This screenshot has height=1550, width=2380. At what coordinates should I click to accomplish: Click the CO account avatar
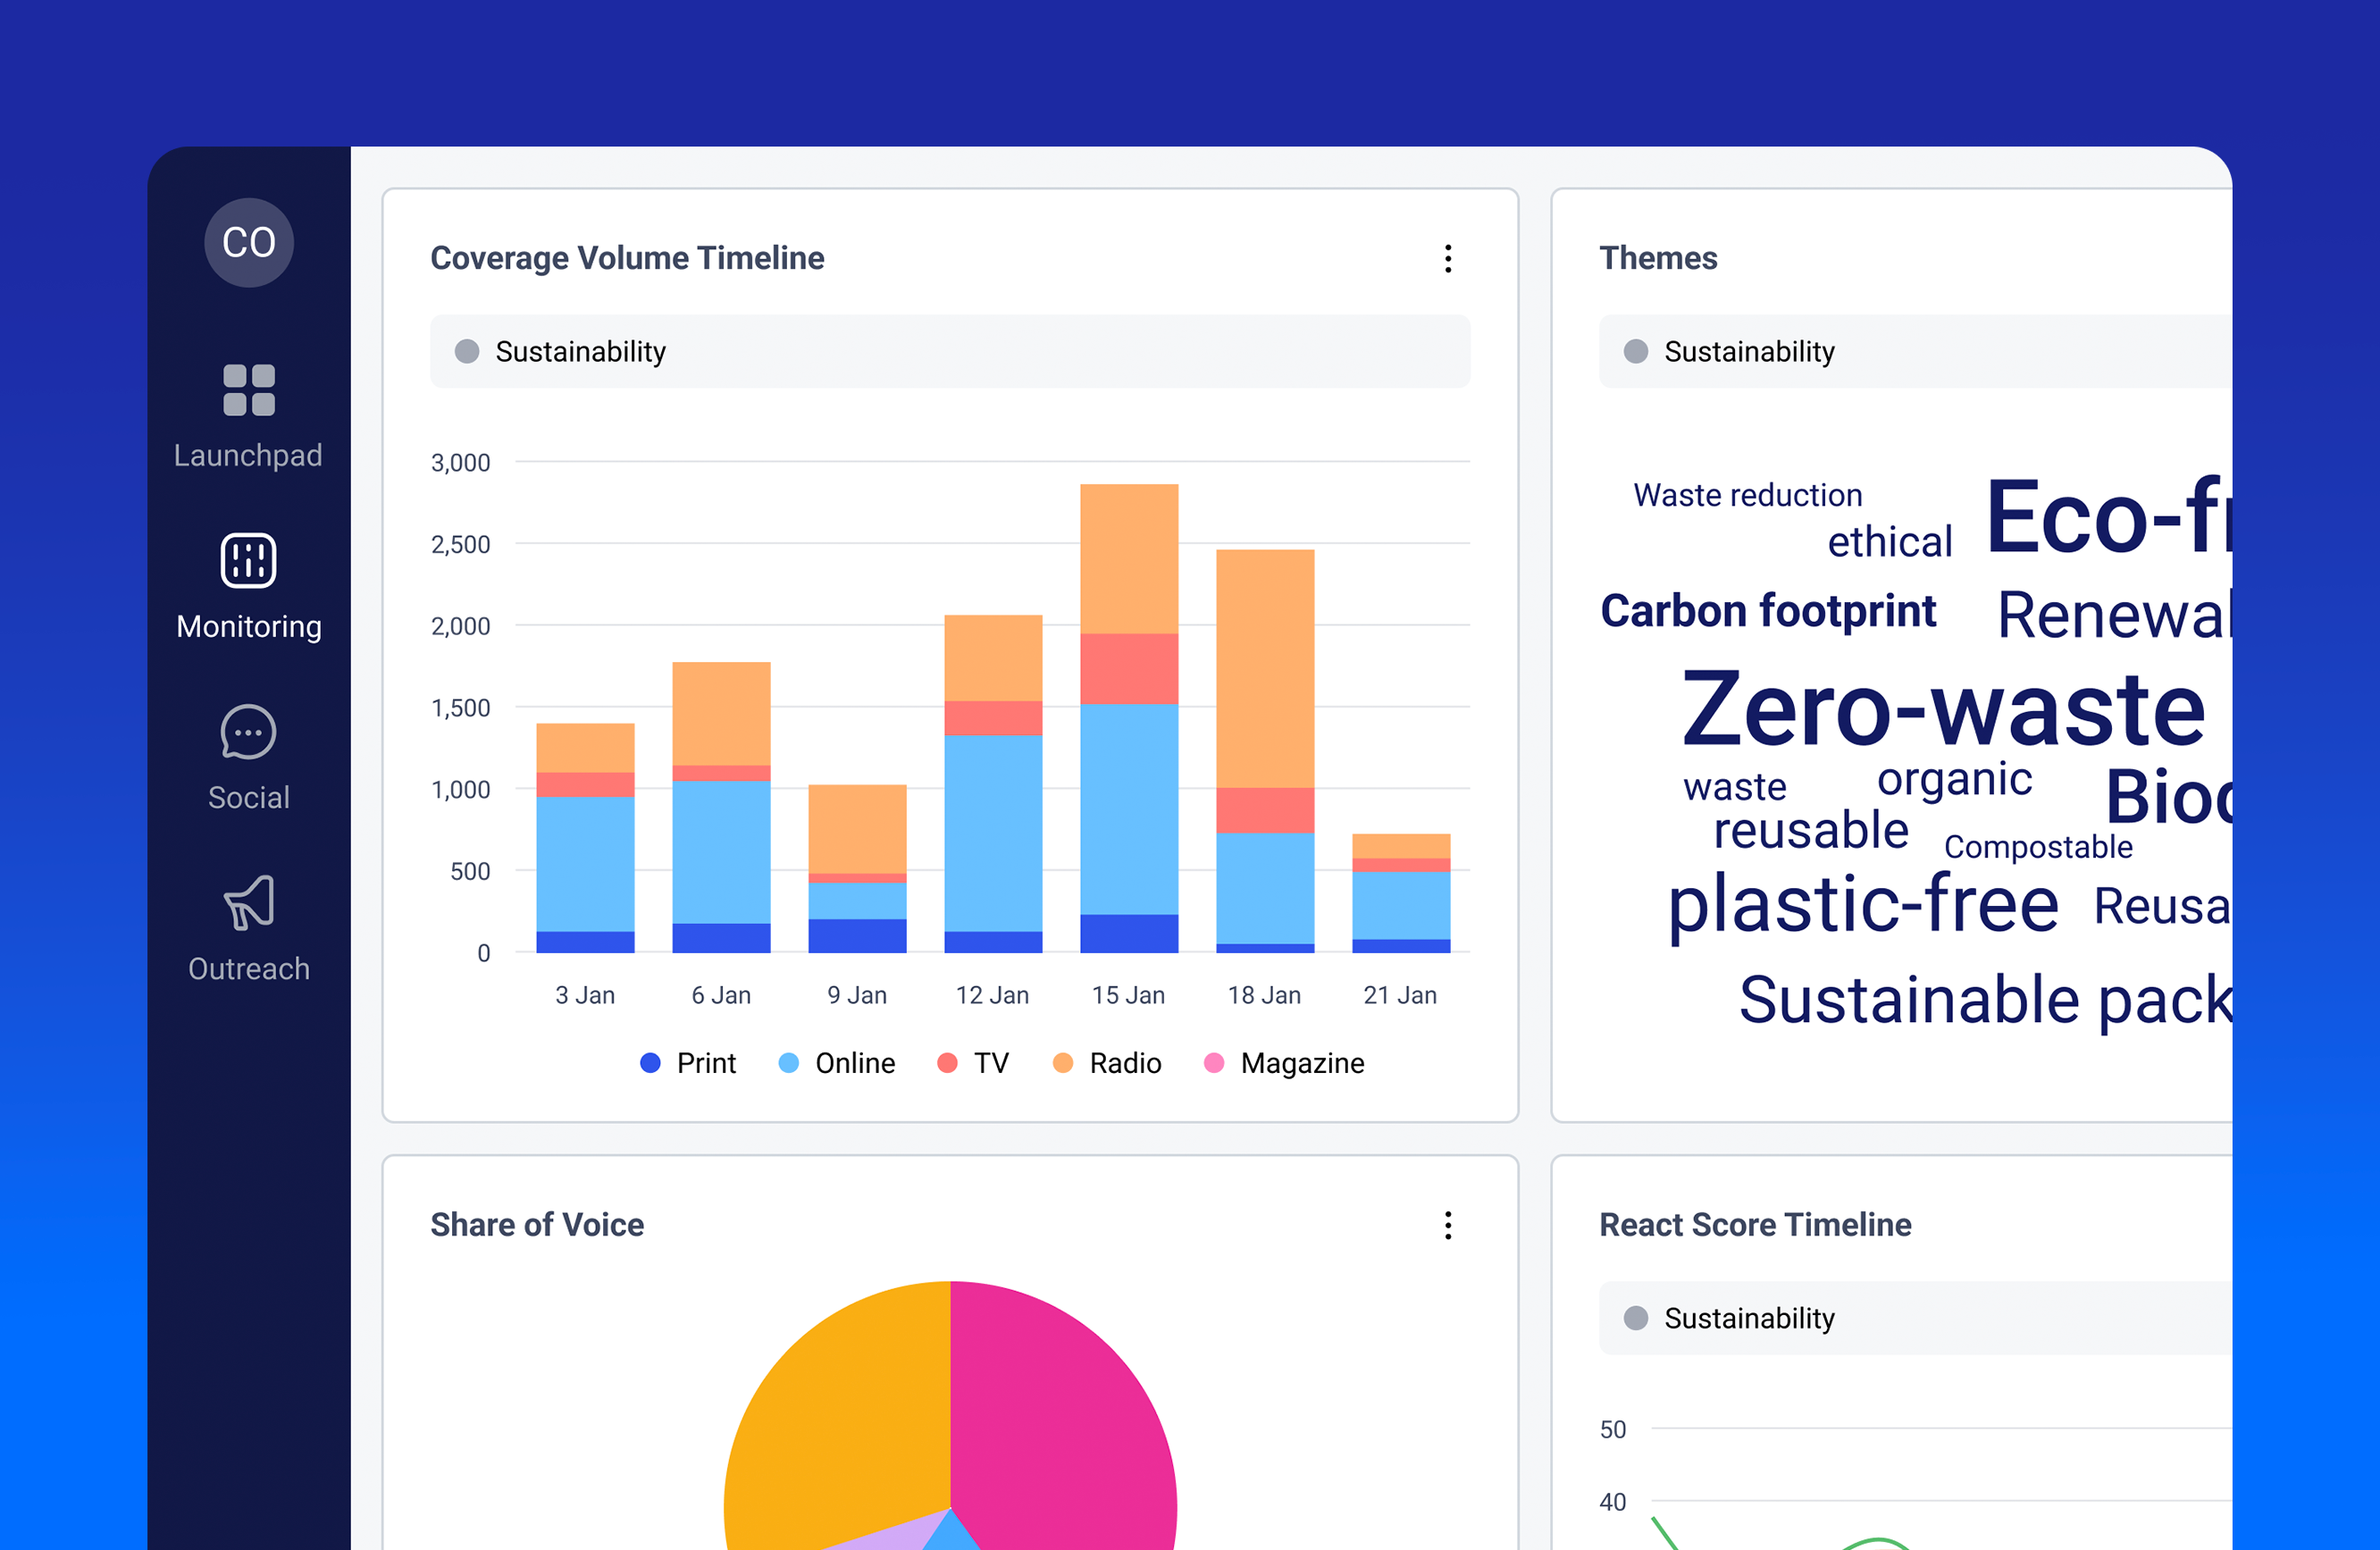[x=249, y=243]
